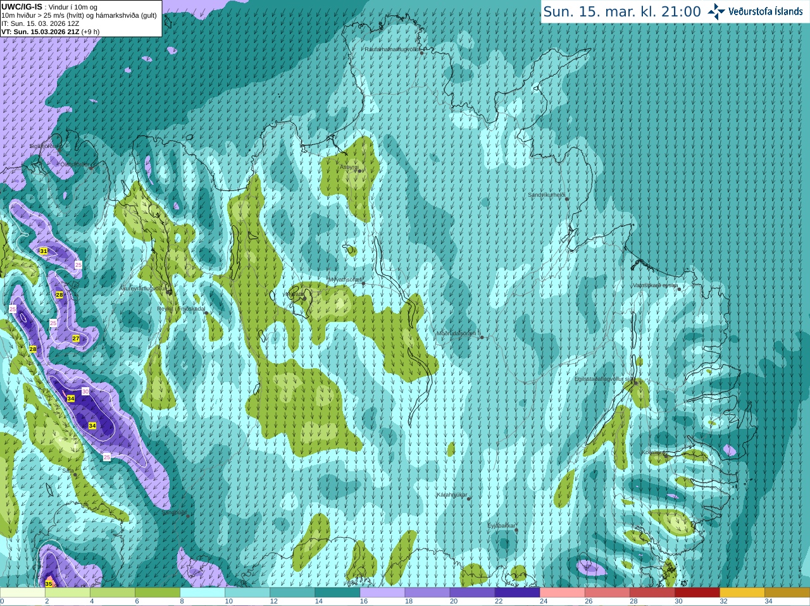Click the Veðurstofa Íslands logo

[x=755, y=11]
